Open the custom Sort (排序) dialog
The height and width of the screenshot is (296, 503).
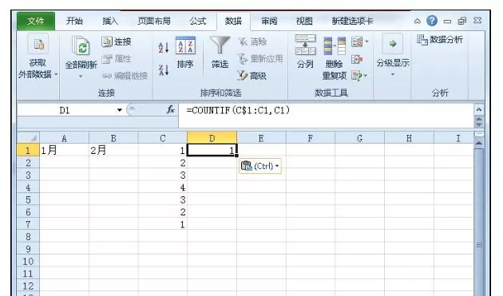[185, 53]
